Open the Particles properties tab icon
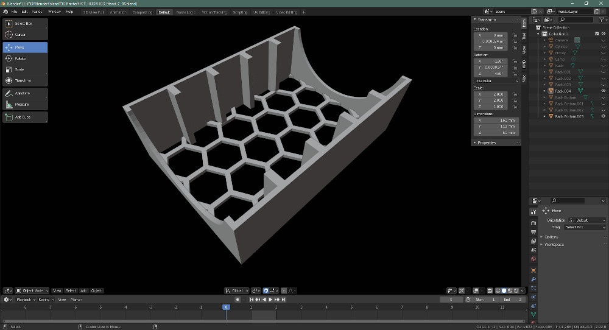609x330 pixels. click(533, 289)
